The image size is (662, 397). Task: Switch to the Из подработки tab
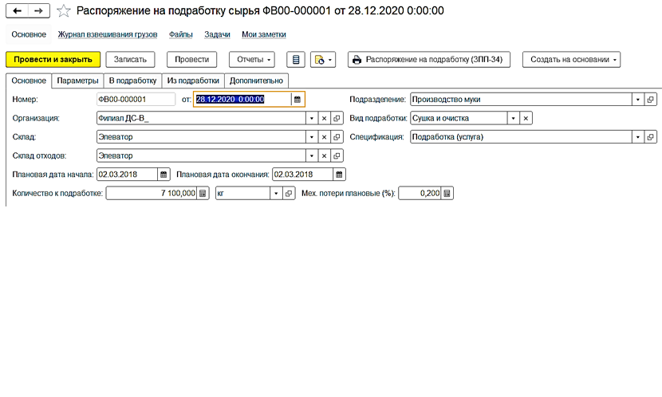[x=193, y=81]
